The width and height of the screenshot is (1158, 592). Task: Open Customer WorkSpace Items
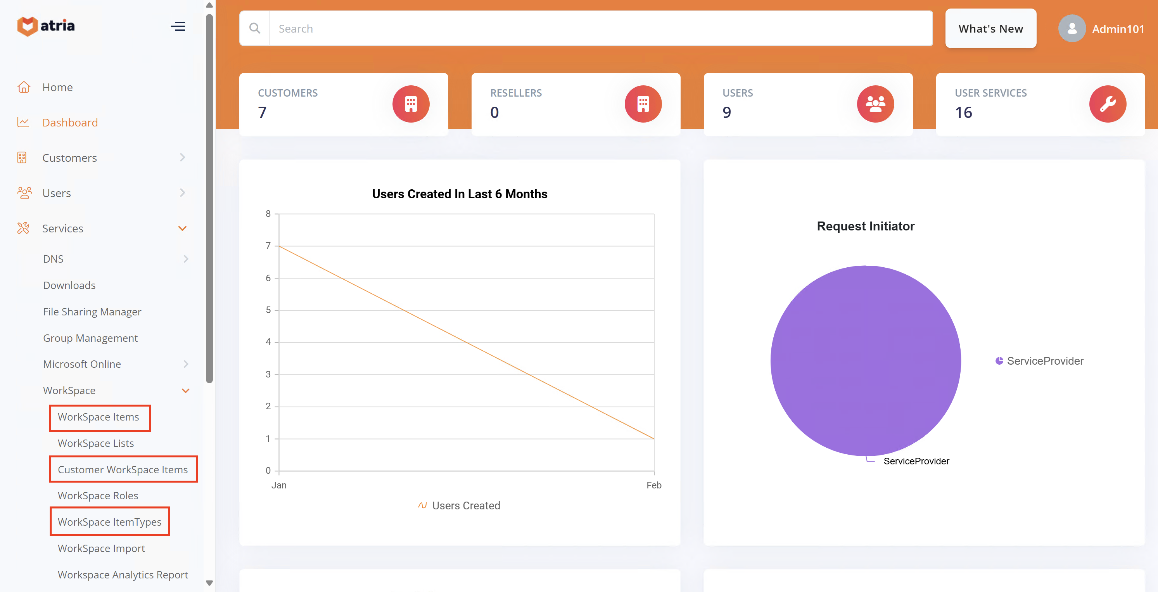[123, 469]
